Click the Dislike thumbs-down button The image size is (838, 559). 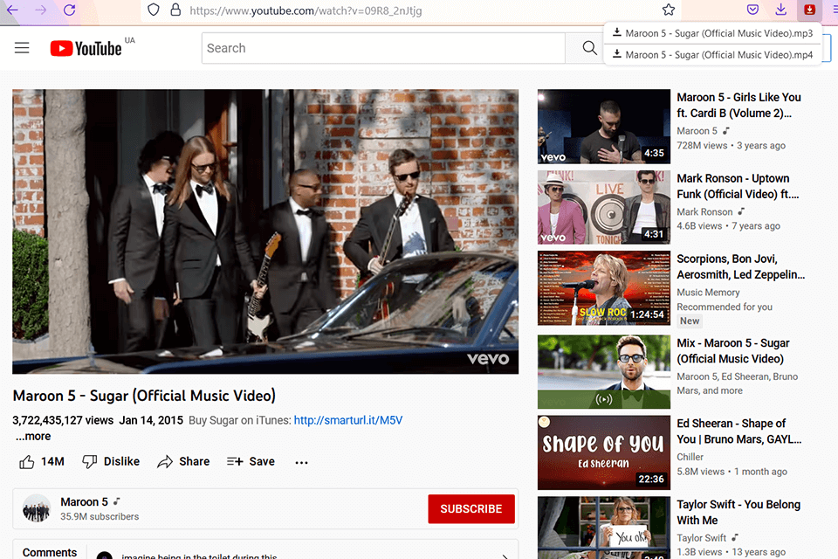(x=111, y=461)
